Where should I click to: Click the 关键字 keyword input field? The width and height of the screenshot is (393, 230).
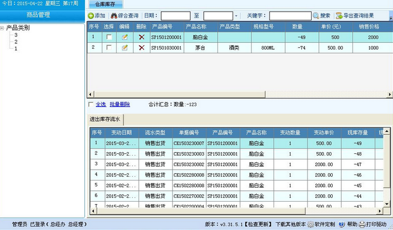click(x=291, y=16)
